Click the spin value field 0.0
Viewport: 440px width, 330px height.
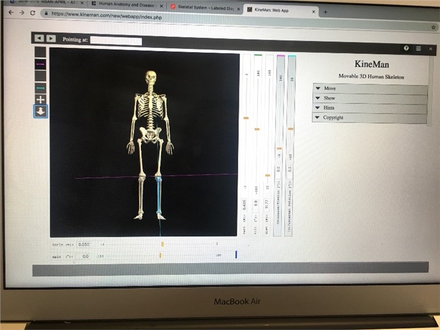[x=84, y=256]
